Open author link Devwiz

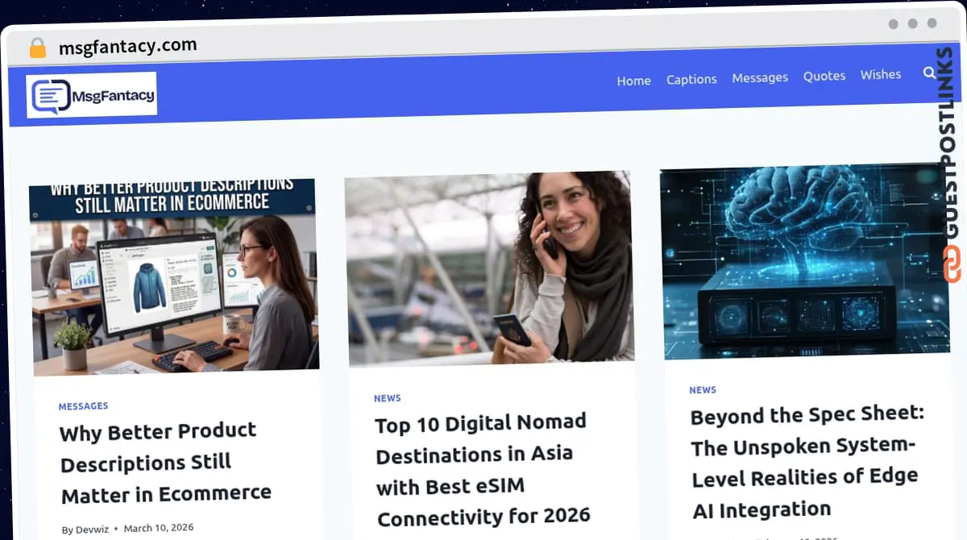92,530
